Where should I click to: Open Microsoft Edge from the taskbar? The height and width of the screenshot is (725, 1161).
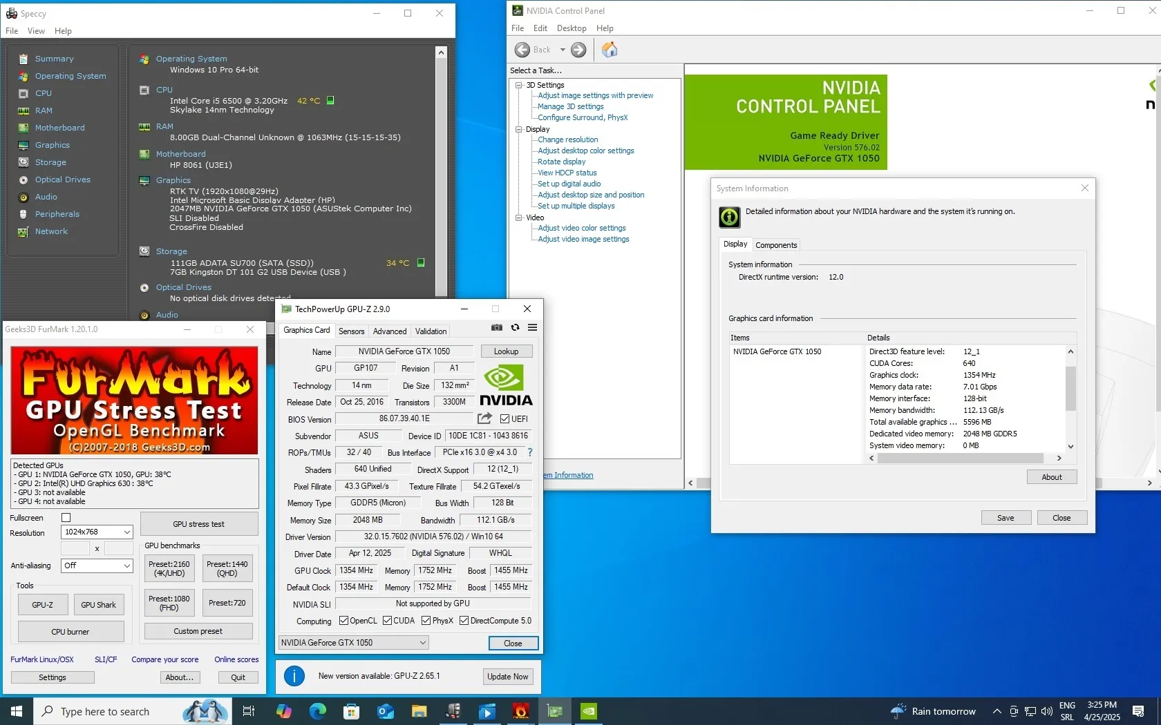(318, 711)
